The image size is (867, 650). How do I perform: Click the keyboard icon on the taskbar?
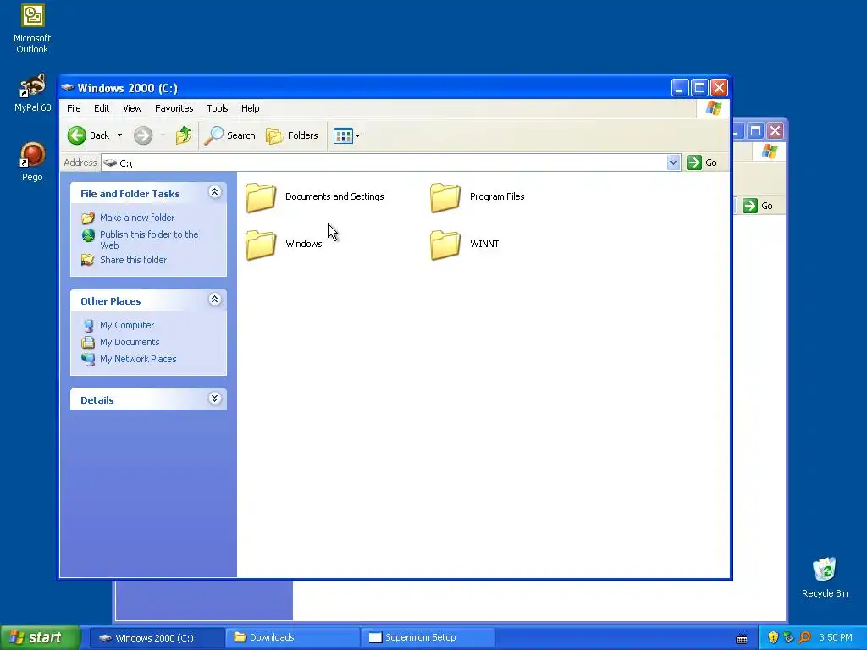[x=742, y=639]
